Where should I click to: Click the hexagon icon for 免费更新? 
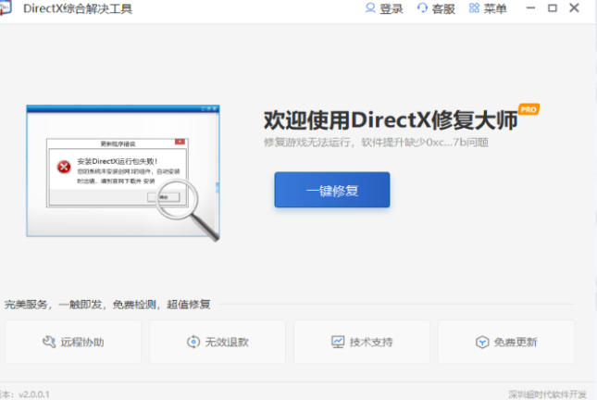click(x=482, y=343)
